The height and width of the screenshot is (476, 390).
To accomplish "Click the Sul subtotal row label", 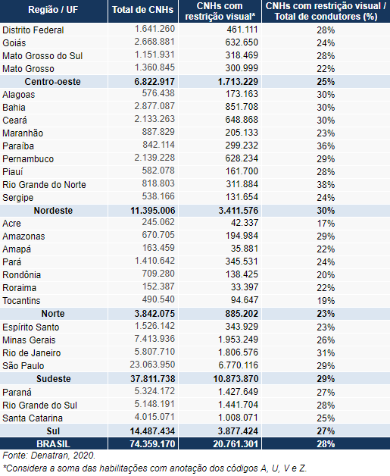I will coord(53,431).
